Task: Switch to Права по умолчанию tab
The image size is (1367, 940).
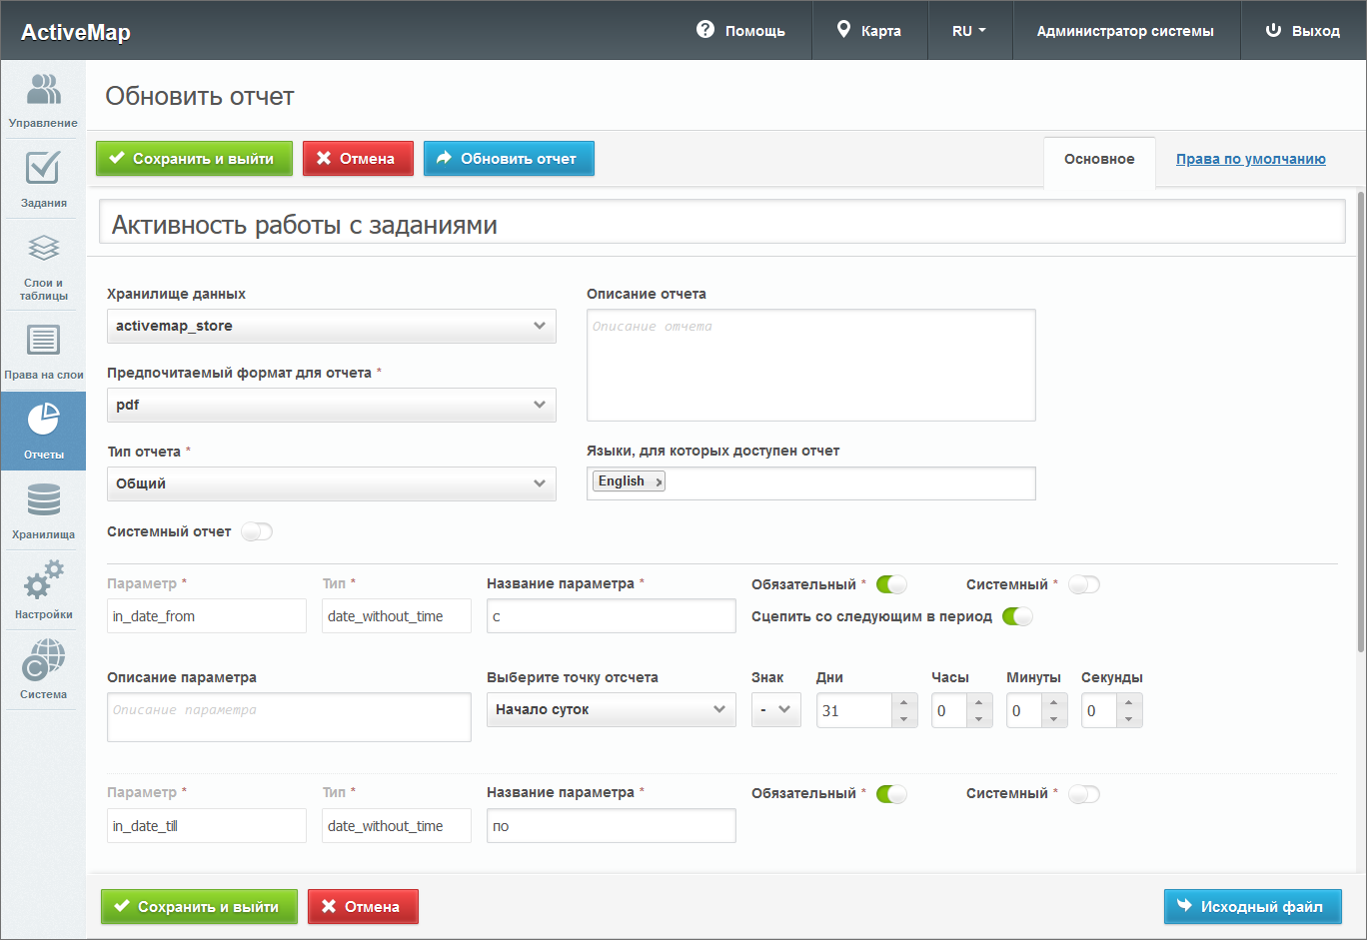Action: (1250, 159)
